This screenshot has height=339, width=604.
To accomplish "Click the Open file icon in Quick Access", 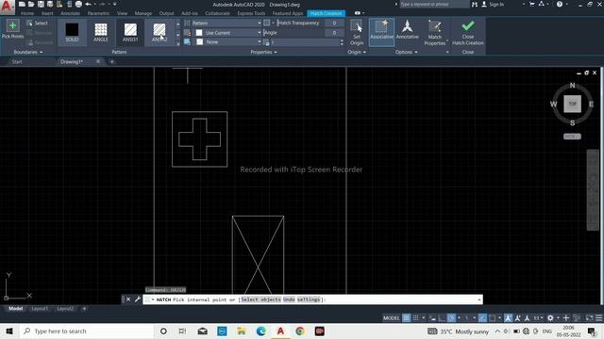I will (31, 4).
